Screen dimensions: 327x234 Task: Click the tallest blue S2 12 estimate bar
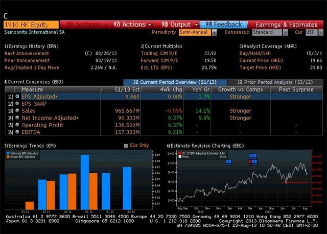(85, 182)
